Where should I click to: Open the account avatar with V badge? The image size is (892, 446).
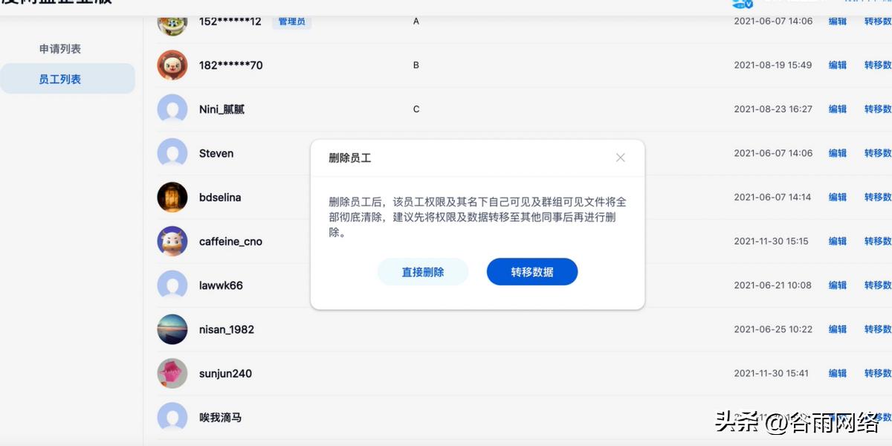click(x=742, y=4)
